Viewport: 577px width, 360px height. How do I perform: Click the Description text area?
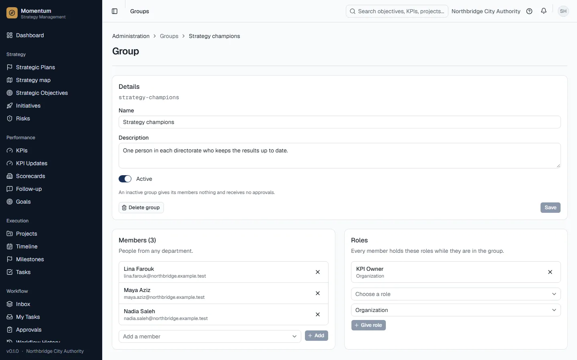tap(340, 156)
